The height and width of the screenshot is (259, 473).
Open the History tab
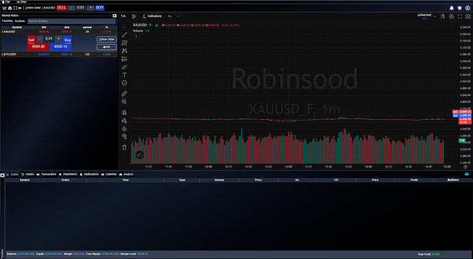click(27, 174)
